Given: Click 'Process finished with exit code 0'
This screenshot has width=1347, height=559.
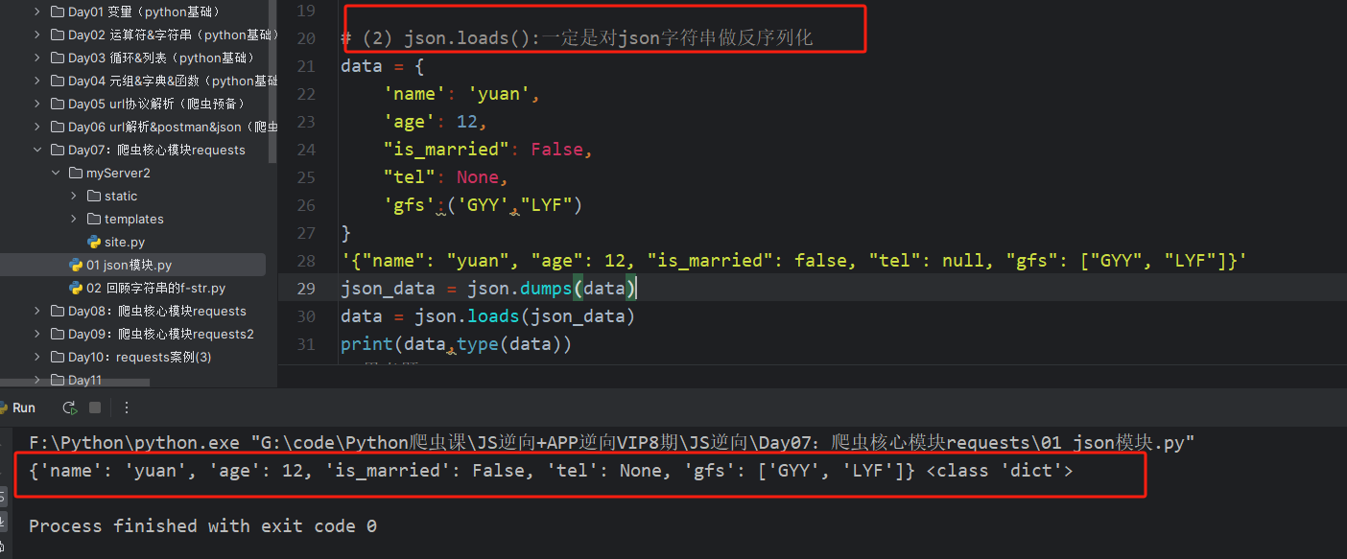Looking at the screenshot, I should pos(202,526).
